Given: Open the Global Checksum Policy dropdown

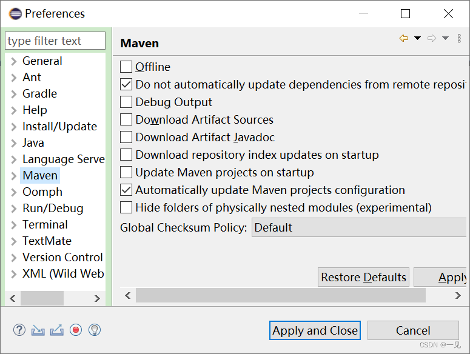Looking at the screenshot, I should point(359,227).
